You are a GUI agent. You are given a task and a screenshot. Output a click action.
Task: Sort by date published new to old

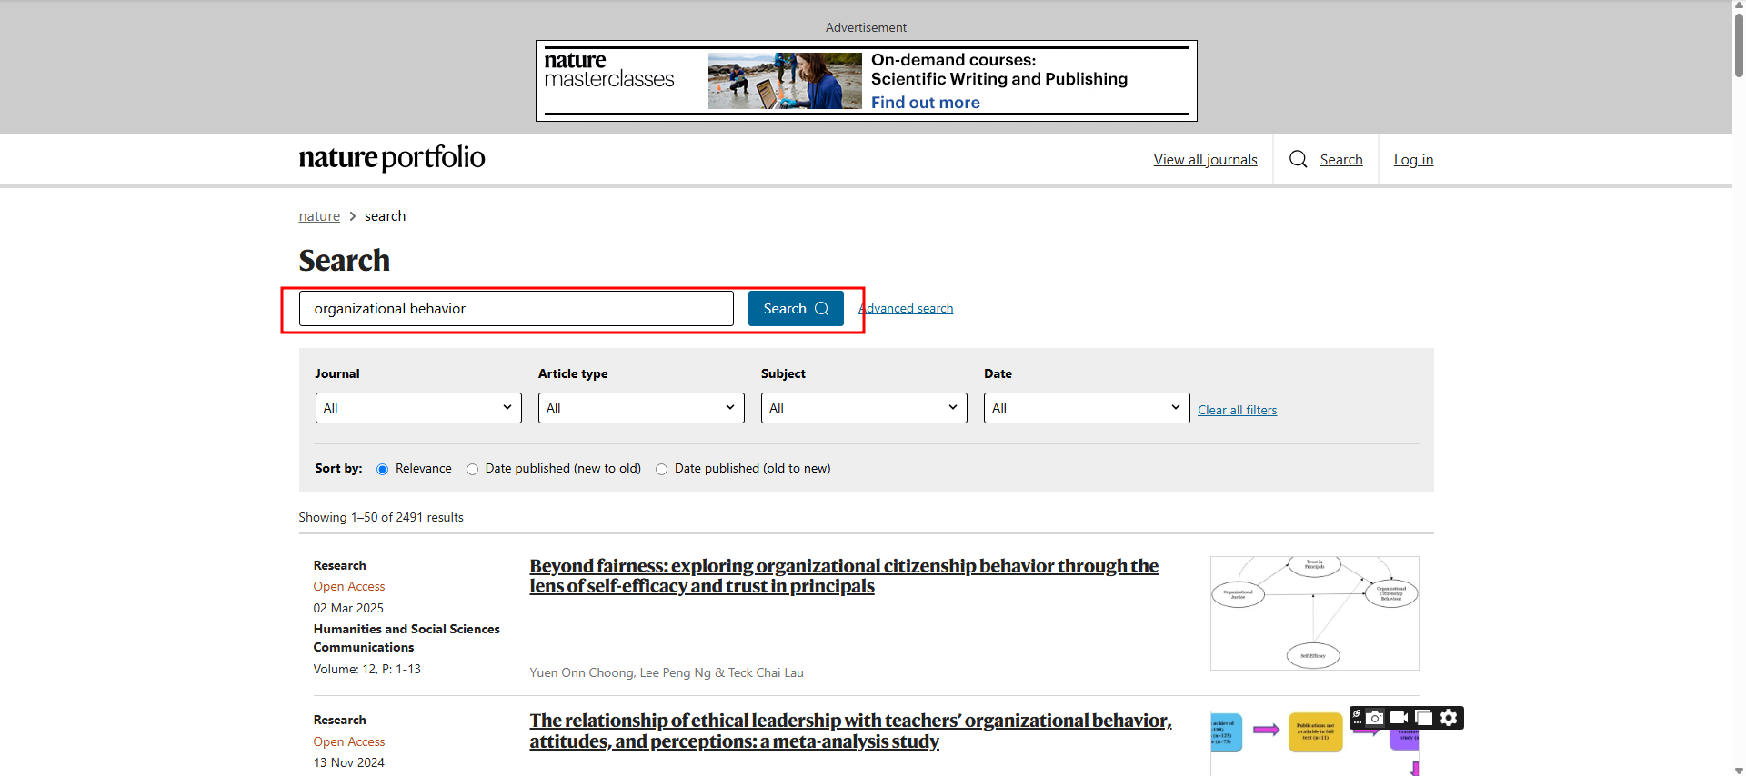click(473, 470)
